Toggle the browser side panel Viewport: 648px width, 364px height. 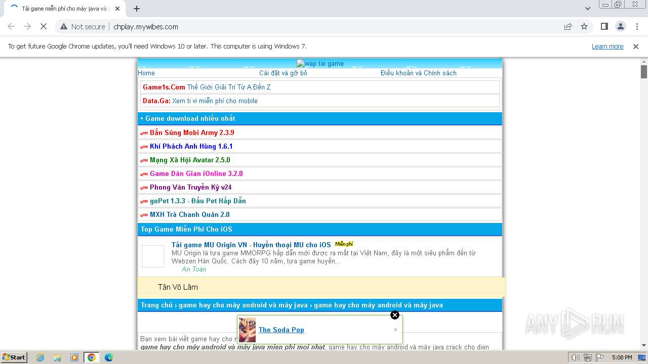pos(604,27)
